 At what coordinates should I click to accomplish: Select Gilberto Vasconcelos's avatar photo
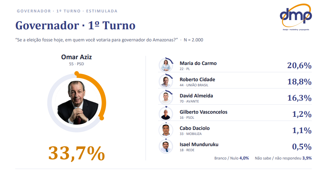click(x=166, y=114)
